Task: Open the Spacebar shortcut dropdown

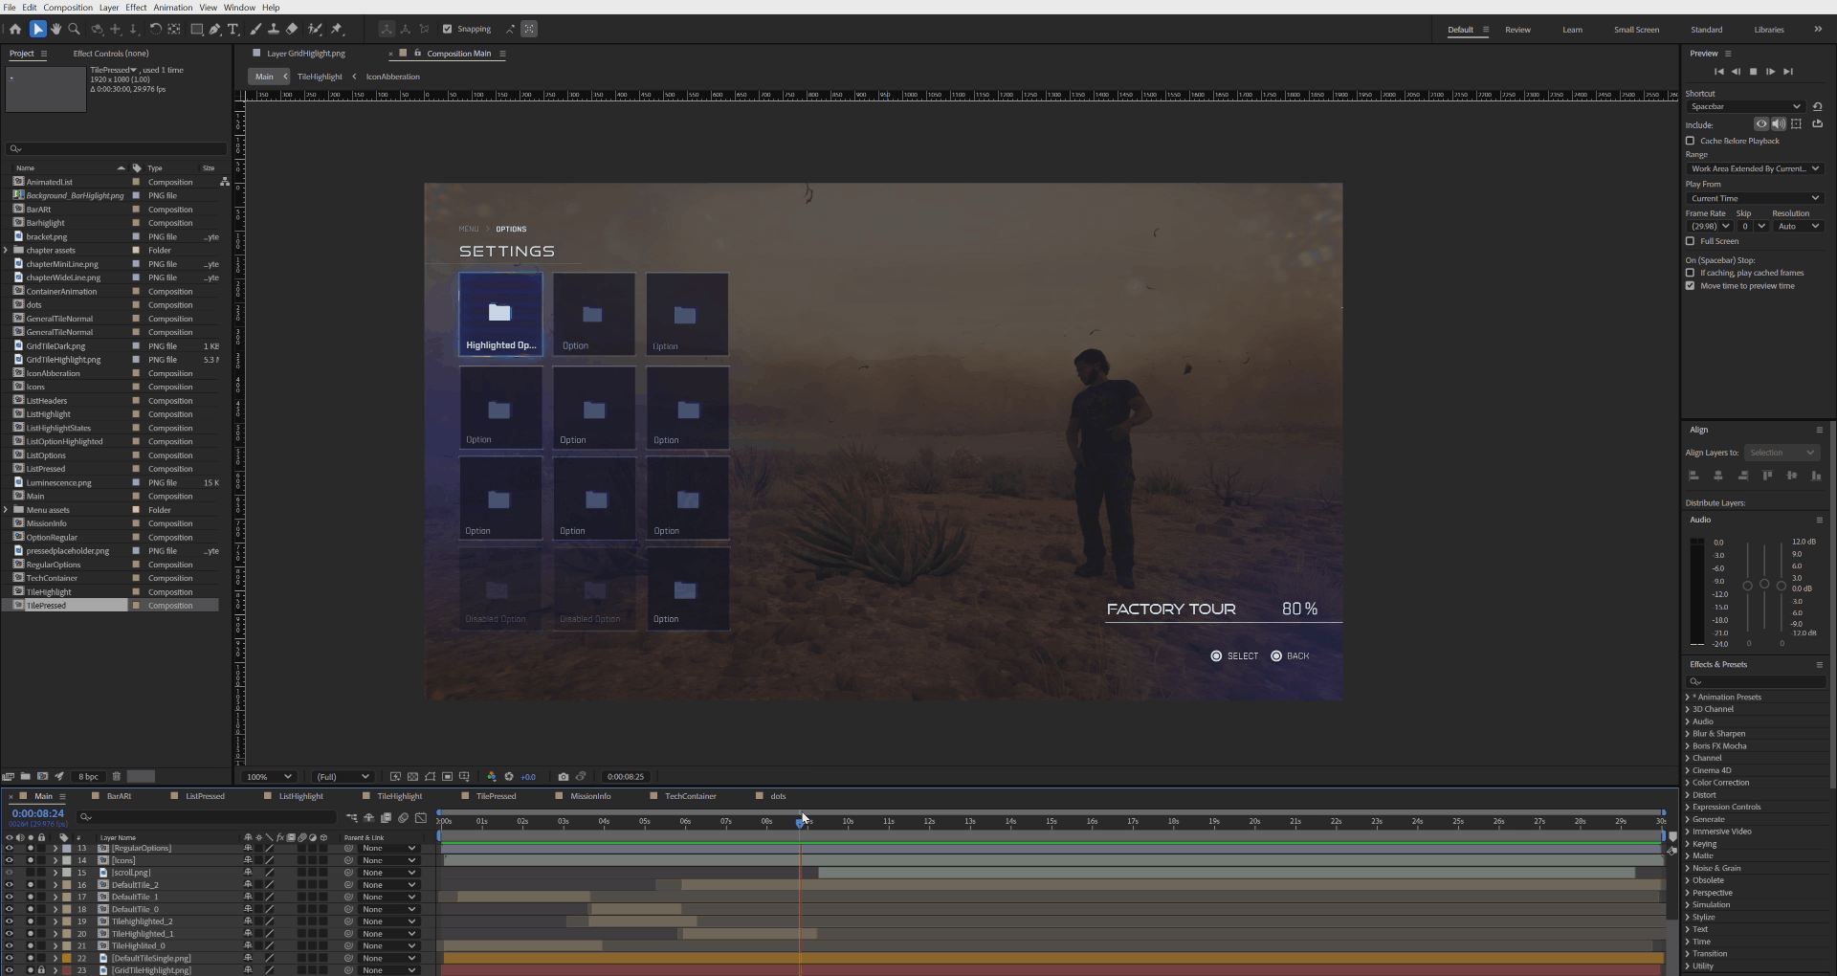Action: (1745, 106)
